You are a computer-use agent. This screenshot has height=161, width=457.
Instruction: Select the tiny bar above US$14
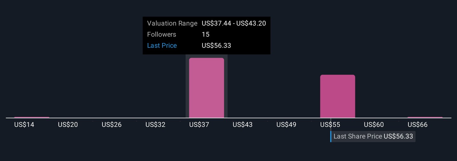[x=32, y=117]
